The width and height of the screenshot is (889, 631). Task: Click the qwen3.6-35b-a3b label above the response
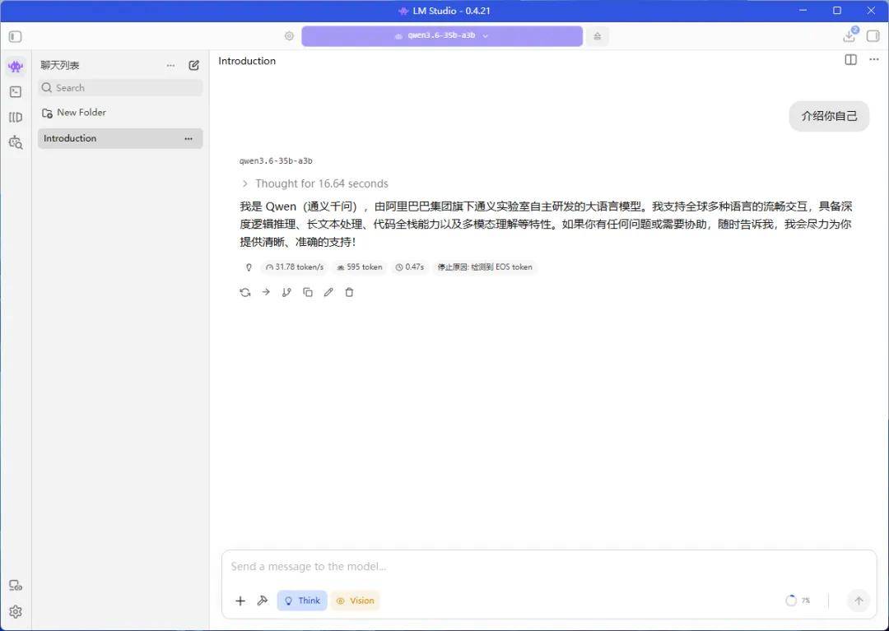coord(276,161)
